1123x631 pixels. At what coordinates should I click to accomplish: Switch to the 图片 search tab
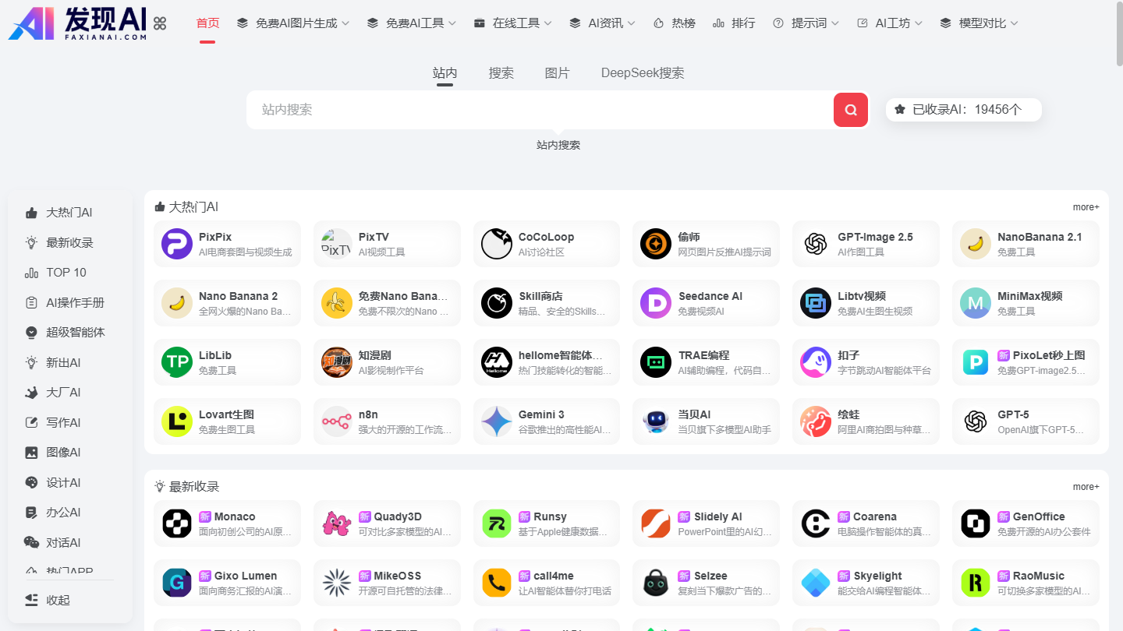point(557,73)
